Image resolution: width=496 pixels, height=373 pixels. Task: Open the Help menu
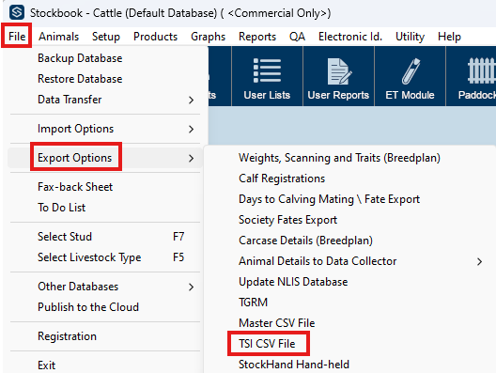[449, 37]
